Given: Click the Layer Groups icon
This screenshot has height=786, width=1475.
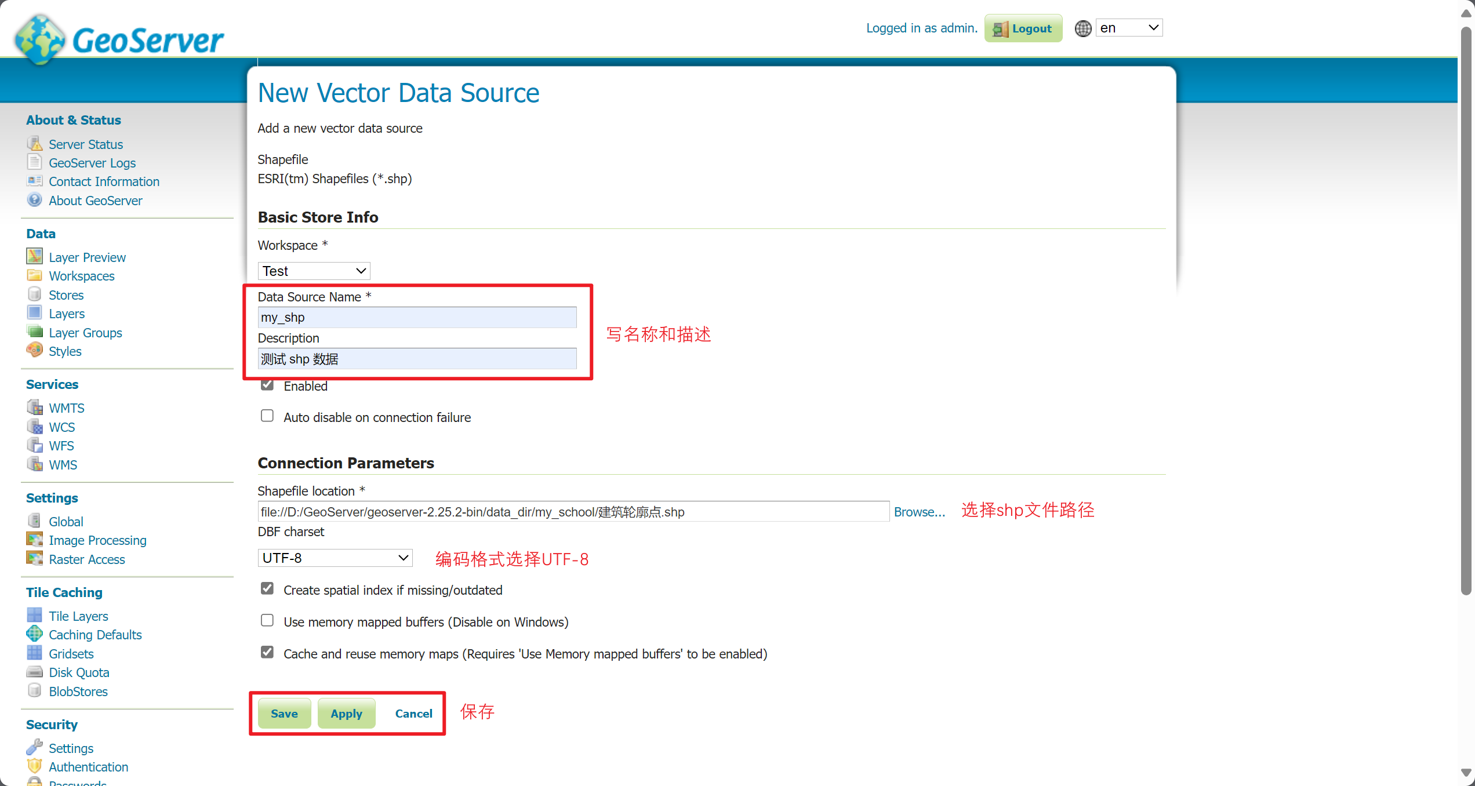Looking at the screenshot, I should pyautogui.click(x=35, y=332).
